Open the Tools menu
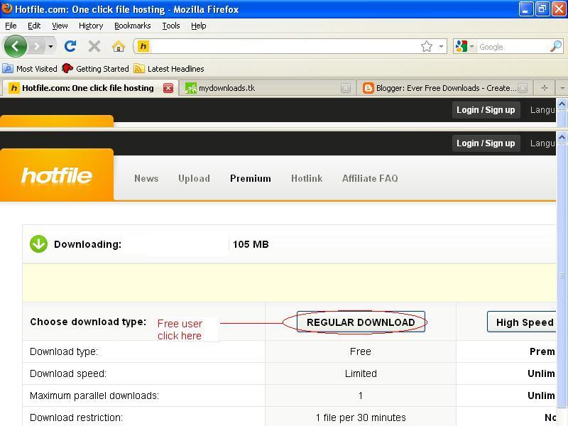The image size is (568, 426). pyautogui.click(x=171, y=26)
